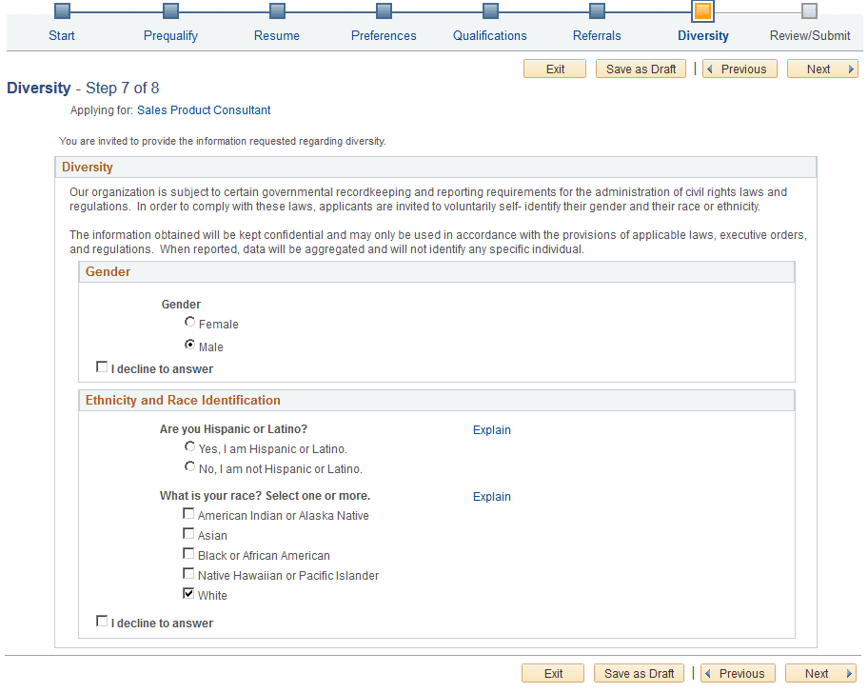Open the Sales Product Consultant job link

(x=204, y=109)
